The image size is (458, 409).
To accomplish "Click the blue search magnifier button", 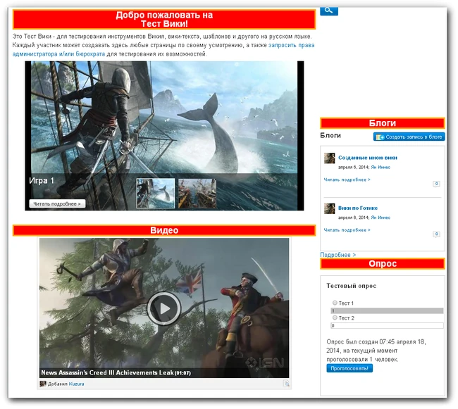I will [x=329, y=11].
